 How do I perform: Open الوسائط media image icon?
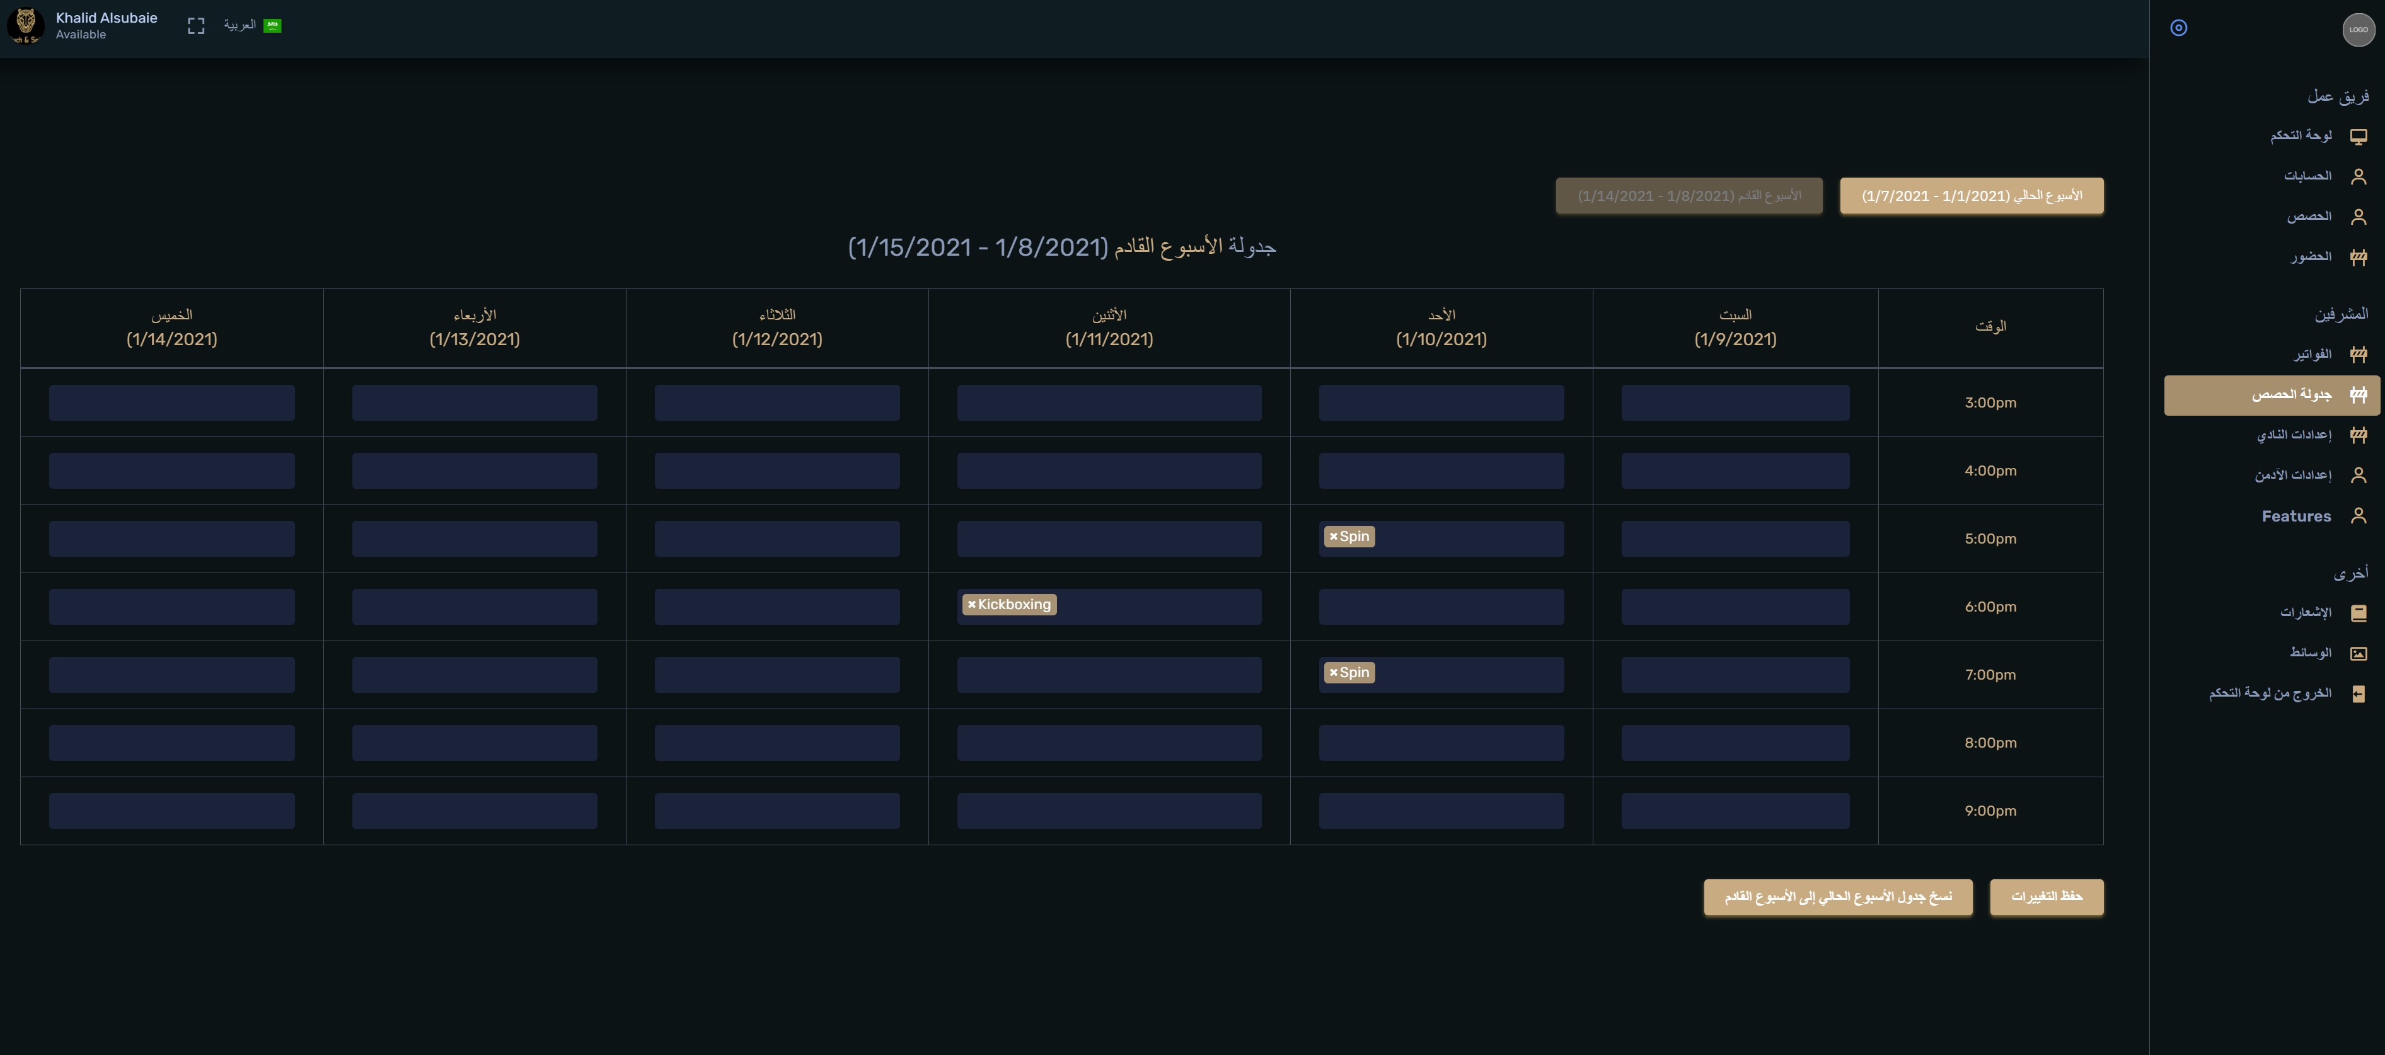click(2358, 653)
